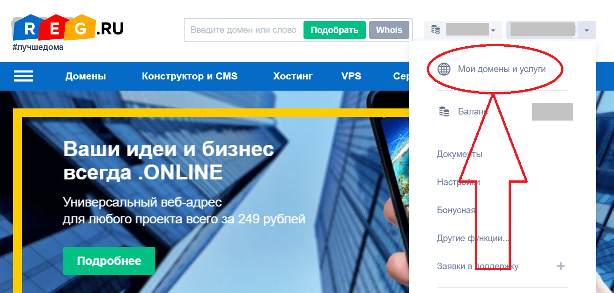Select Настройки in dropdown

point(458,182)
